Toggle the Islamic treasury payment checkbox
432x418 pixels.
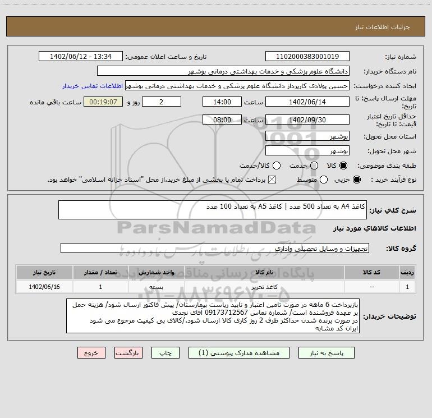click(x=272, y=180)
